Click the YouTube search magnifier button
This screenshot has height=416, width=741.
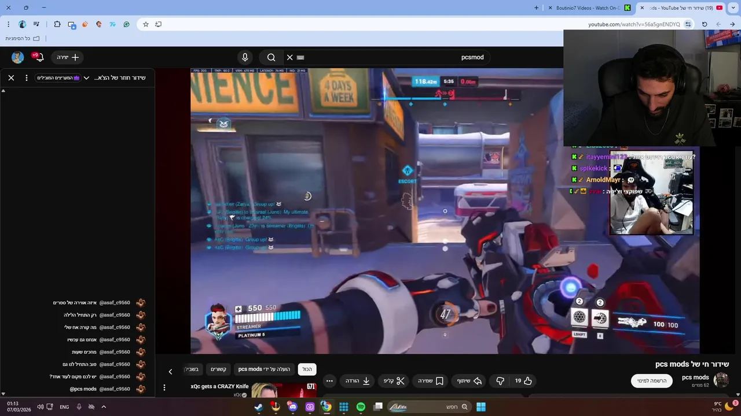pyautogui.click(x=271, y=57)
